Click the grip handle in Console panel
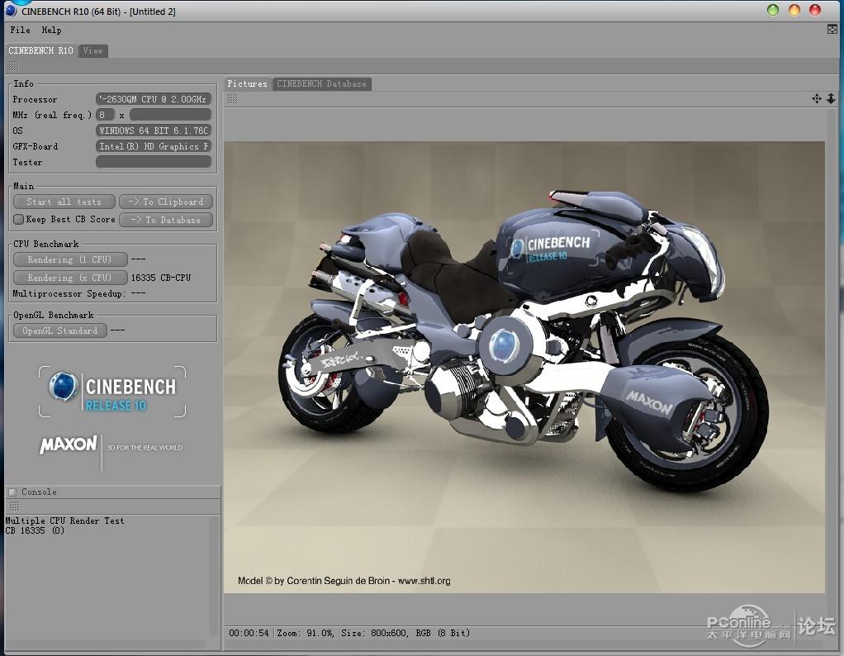This screenshot has width=844, height=656. point(15,506)
